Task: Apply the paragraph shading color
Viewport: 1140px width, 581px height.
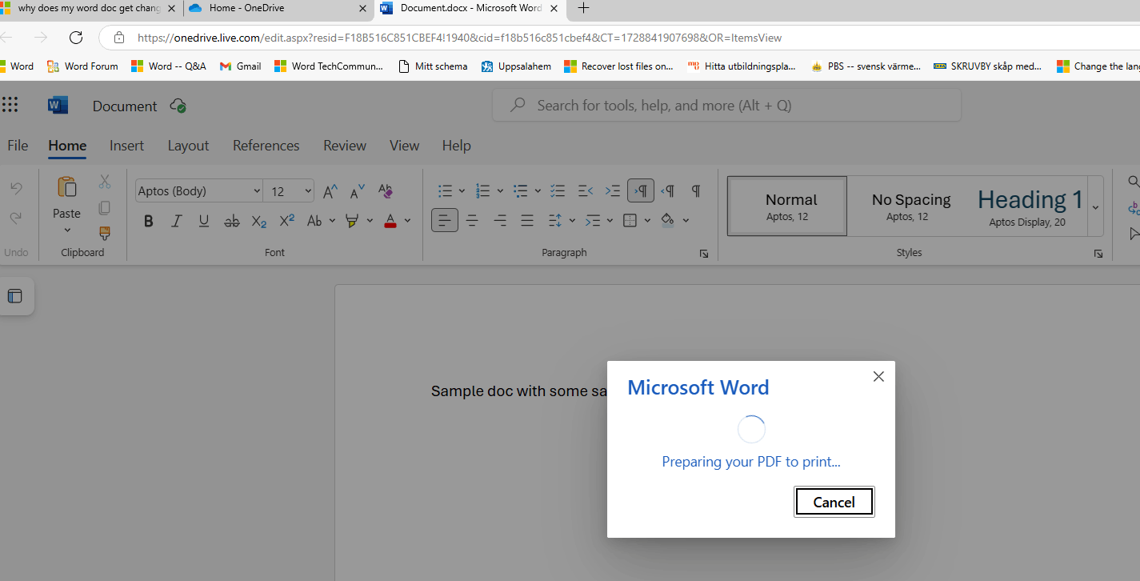Action: click(x=668, y=221)
